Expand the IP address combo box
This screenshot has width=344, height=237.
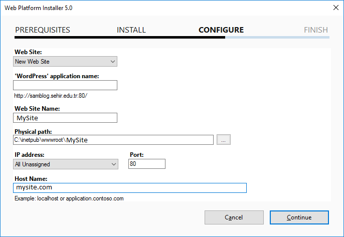66,164
